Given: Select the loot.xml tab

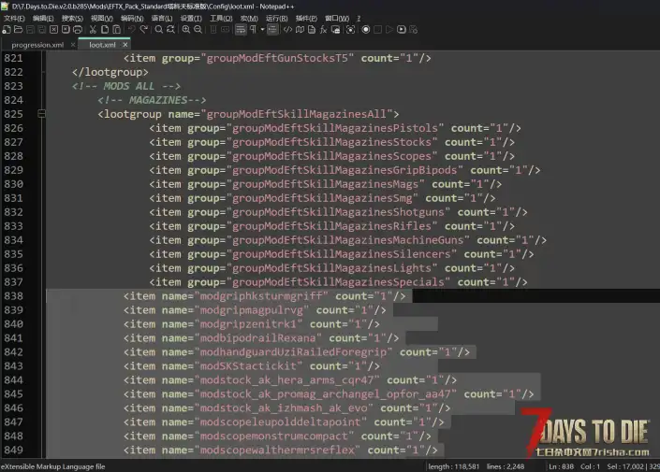Looking at the screenshot, I should (102, 44).
